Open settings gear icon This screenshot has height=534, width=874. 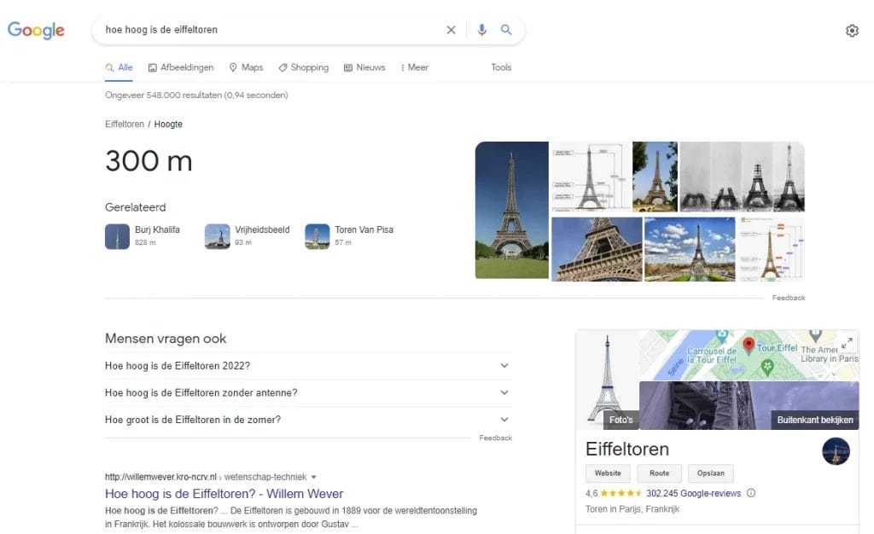[x=852, y=31]
